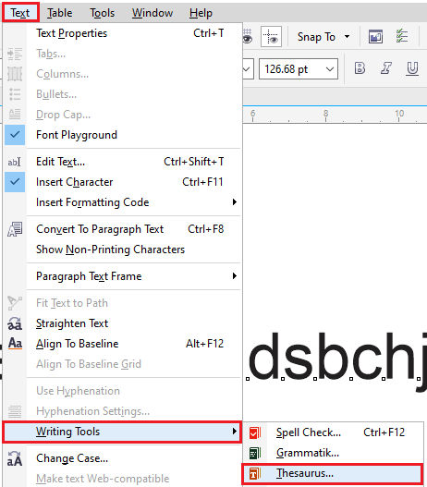Image resolution: width=427 pixels, height=487 pixels.
Task: Open the Window menu
Action: click(152, 13)
